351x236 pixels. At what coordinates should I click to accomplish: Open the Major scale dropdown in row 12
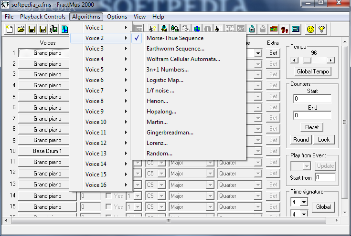(x=210, y=174)
